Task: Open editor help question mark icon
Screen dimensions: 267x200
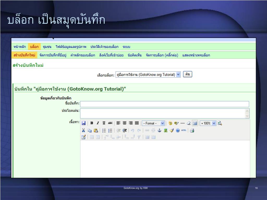Action: point(178,130)
